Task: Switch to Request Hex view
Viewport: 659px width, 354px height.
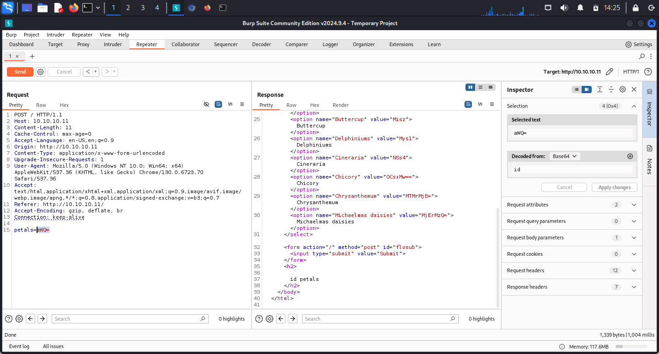Action: [x=64, y=105]
